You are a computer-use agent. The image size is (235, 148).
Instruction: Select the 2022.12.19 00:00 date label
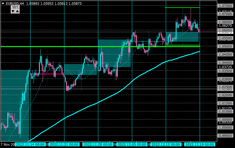[200, 145]
